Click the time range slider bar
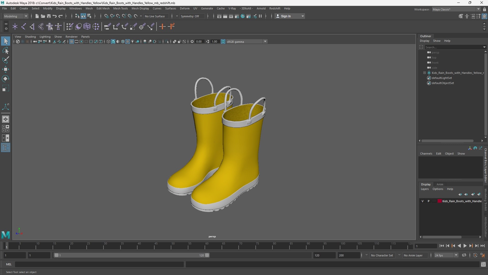 (132, 255)
